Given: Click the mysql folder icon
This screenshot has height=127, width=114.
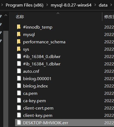Looking at the screenshot, I should [19, 34].
